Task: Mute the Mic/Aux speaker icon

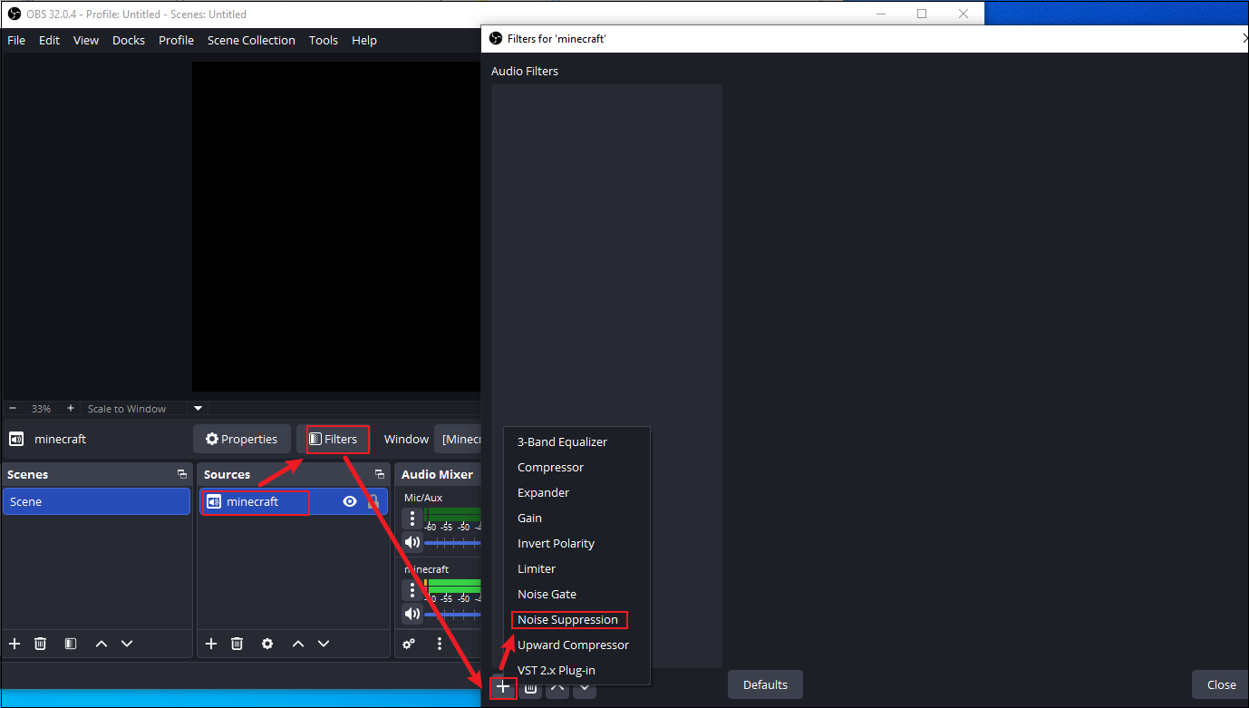Action: click(x=412, y=542)
